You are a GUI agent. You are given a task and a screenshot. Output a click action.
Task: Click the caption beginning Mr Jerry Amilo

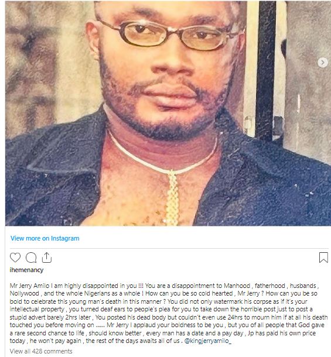point(169,313)
